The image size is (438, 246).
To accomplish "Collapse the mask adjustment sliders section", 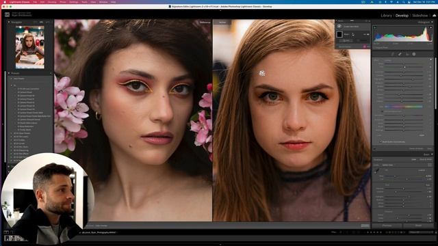I will tap(430, 59).
